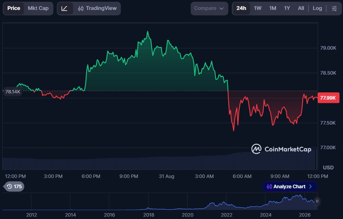Click the 9:00 PM time label

pos(129,176)
